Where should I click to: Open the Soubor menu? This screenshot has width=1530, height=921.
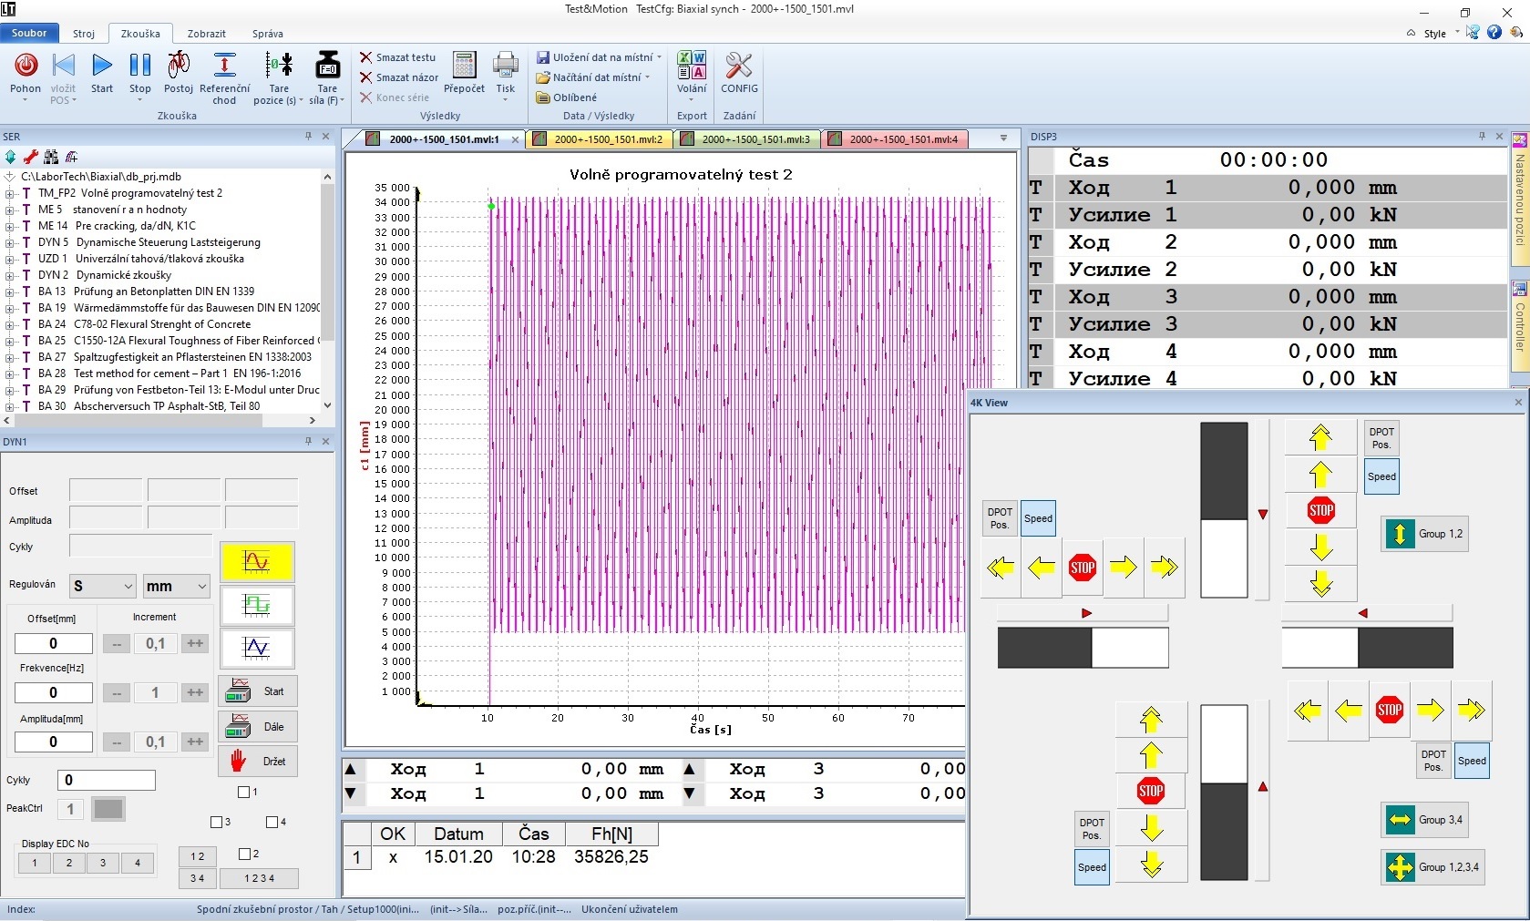click(29, 33)
